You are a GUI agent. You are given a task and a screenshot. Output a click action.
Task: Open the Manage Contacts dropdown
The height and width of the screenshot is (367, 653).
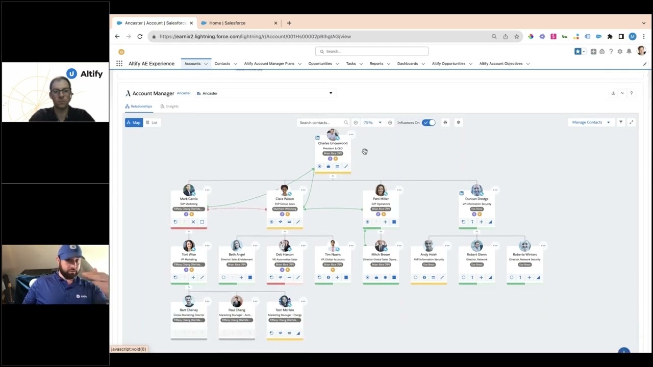point(591,122)
